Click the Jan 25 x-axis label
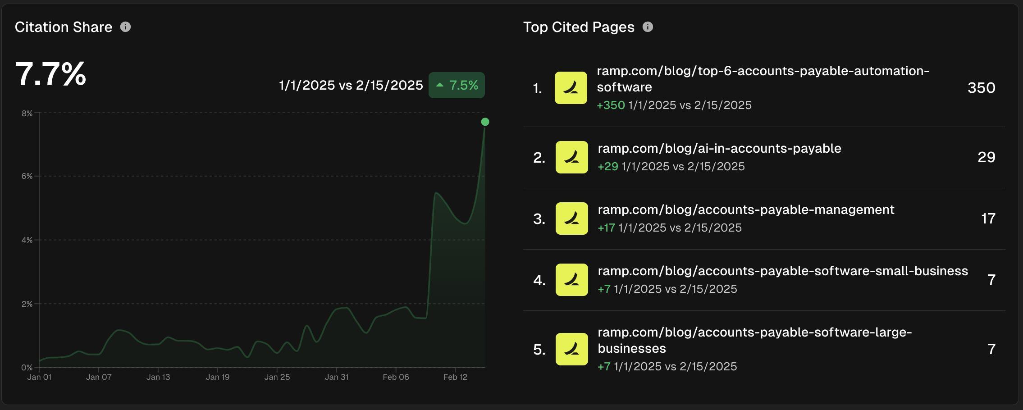Screen dimensions: 1023x410 click(277, 377)
